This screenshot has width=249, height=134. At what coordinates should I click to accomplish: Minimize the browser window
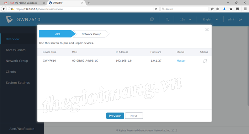pos(228,2)
